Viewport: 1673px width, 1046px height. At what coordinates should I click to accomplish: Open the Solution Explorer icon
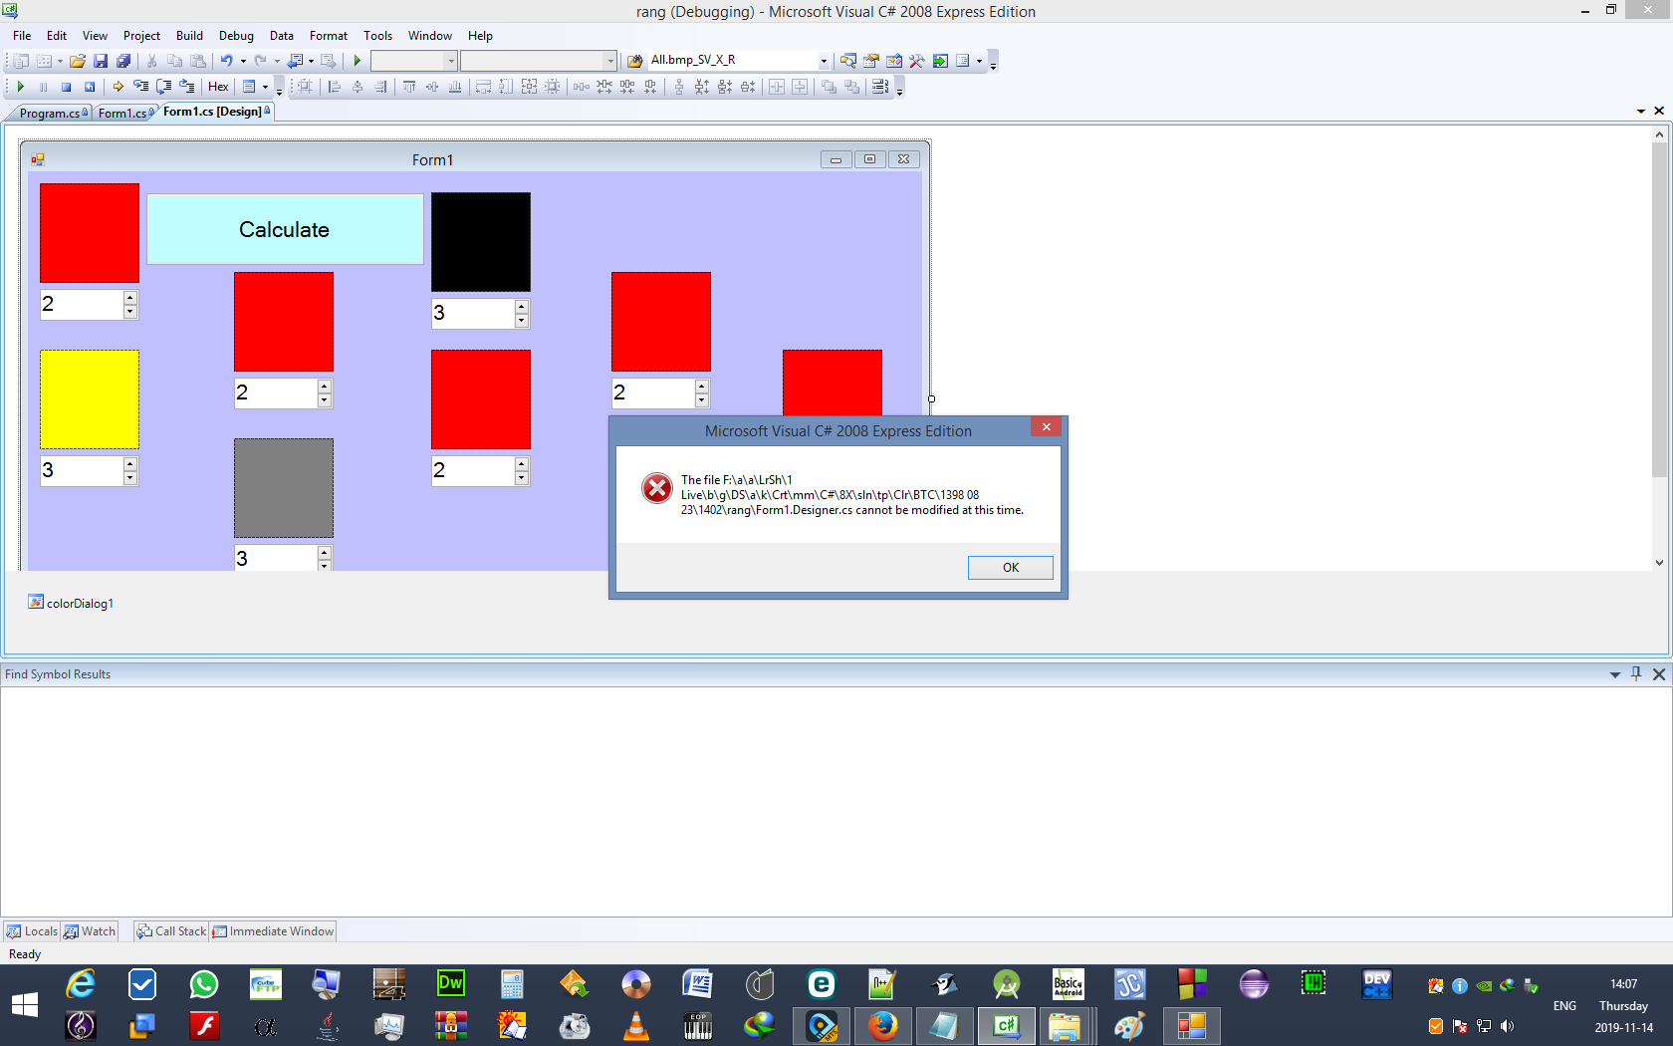[x=848, y=61]
